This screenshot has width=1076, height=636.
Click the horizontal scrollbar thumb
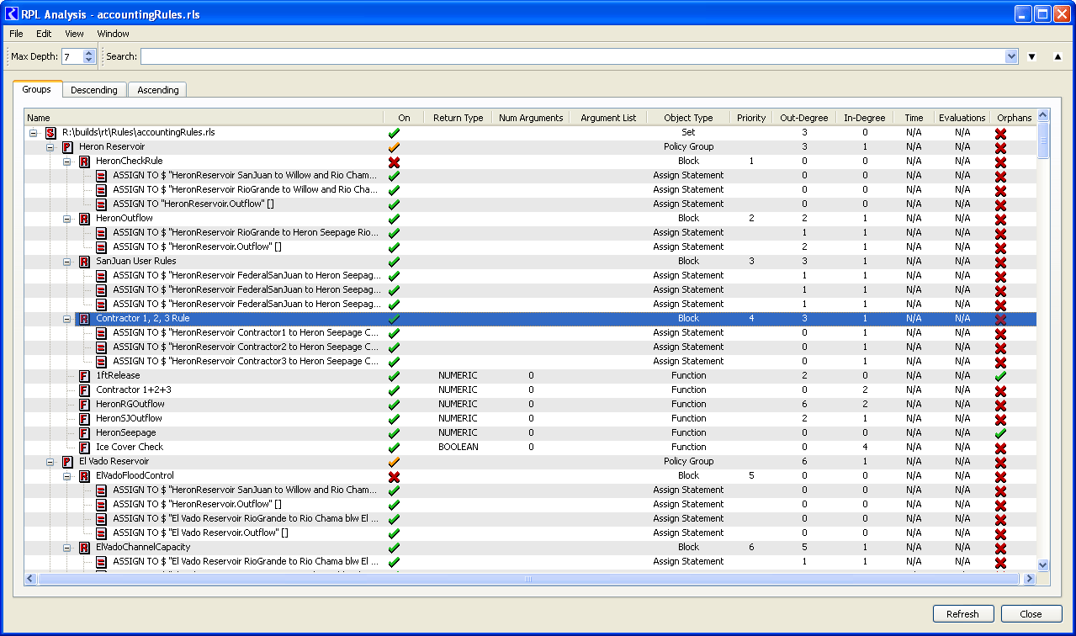click(528, 579)
